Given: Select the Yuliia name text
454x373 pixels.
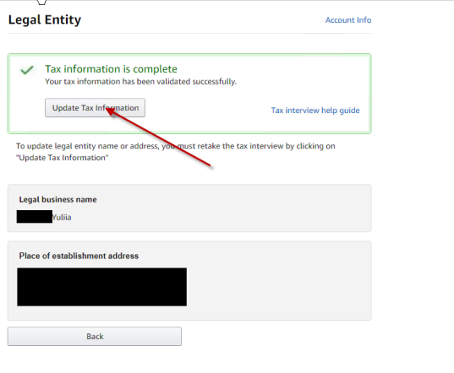Looking at the screenshot, I should [x=62, y=217].
